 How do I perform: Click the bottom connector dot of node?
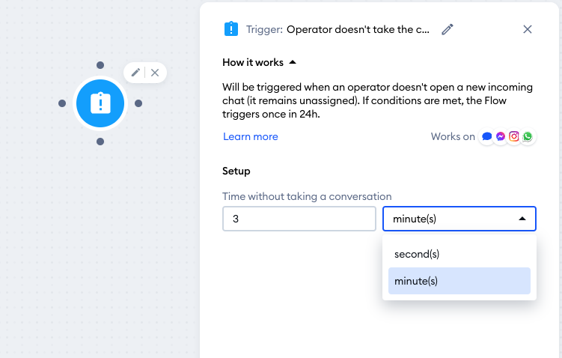pos(100,142)
